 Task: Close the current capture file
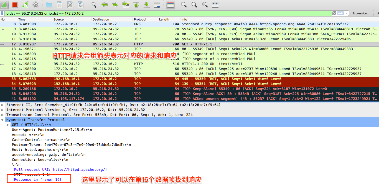click(x=70, y=4)
